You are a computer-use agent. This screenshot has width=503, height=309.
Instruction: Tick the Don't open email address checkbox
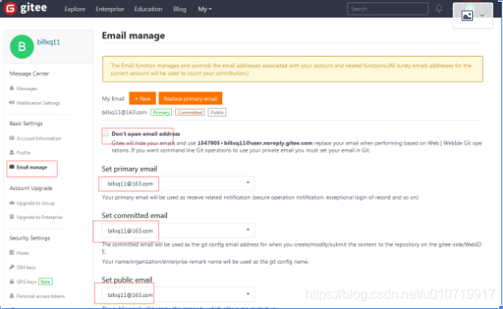[x=105, y=133]
